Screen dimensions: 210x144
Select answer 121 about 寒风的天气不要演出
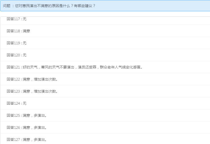pyautogui.click(x=105, y=67)
